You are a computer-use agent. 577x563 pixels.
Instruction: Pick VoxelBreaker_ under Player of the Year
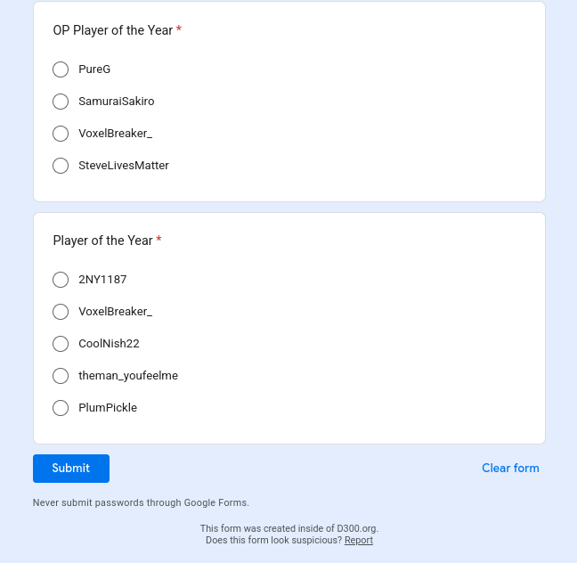[x=61, y=312]
